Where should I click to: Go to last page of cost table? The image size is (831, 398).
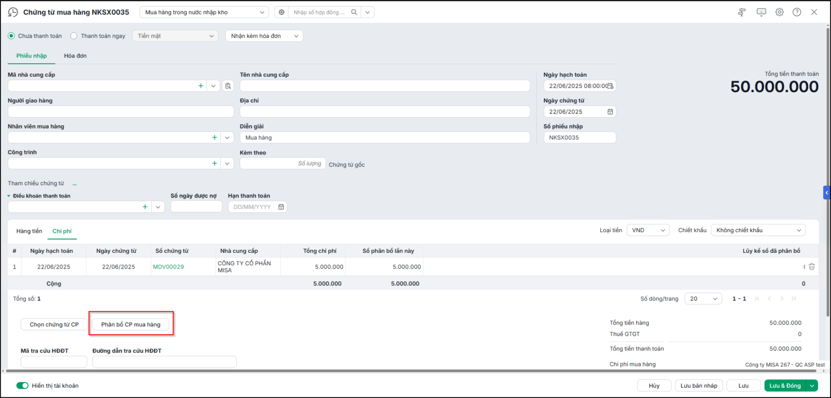[x=794, y=298]
